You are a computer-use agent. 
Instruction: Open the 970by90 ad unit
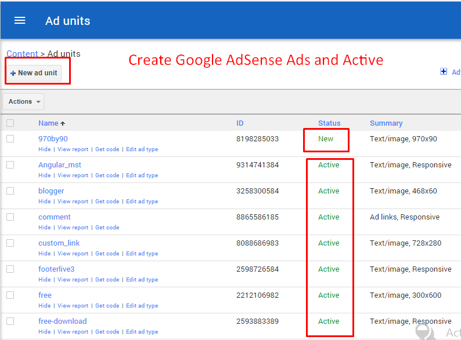pos(53,139)
